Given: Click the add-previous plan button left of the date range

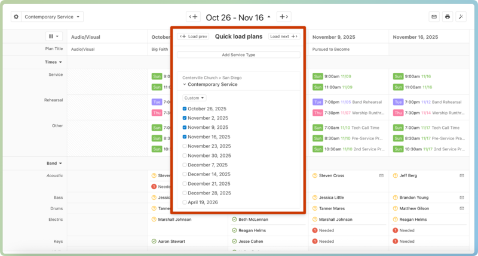Looking at the screenshot, I should pyautogui.click(x=193, y=17).
